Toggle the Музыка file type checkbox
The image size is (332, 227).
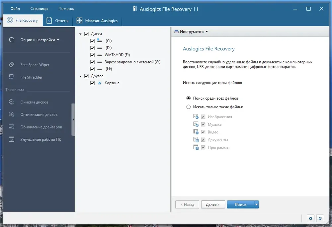[x=203, y=124]
